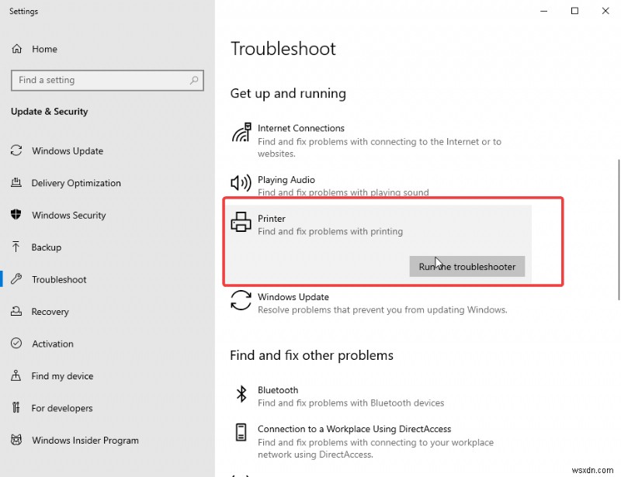Click the Troubleshoot wrench icon in sidebar
Image resolution: width=621 pixels, height=477 pixels.
tap(16, 279)
